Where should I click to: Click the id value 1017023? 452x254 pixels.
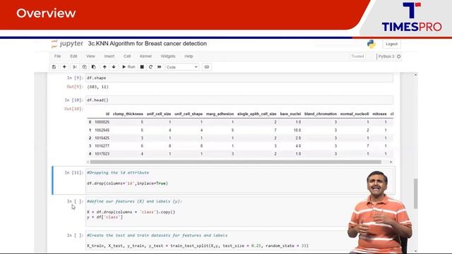pos(102,154)
